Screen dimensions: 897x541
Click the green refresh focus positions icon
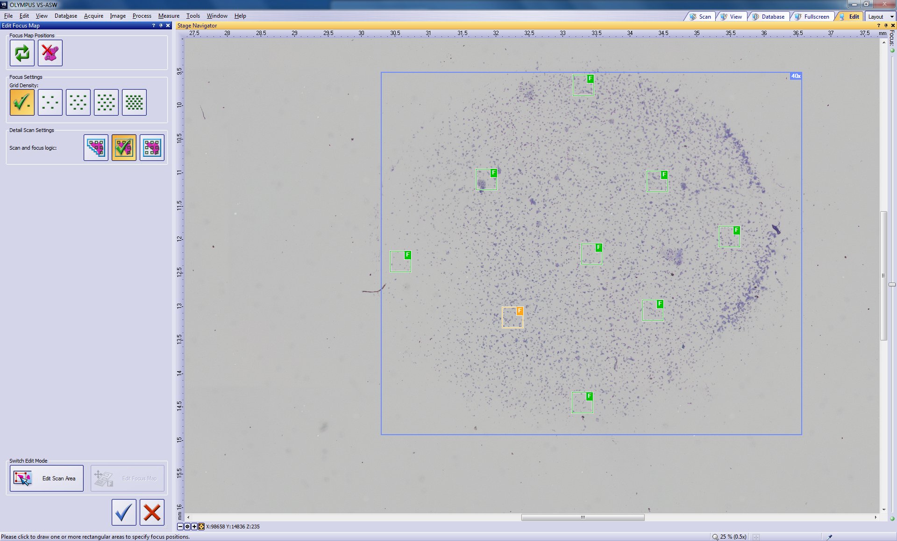[22, 53]
